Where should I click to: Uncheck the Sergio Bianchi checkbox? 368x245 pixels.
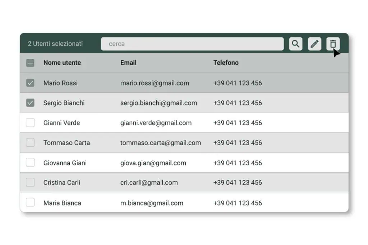pyautogui.click(x=31, y=103)
